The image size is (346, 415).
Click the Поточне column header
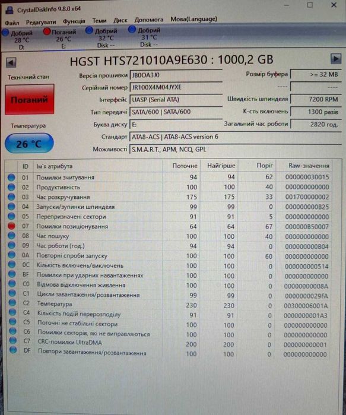[182, 166]
